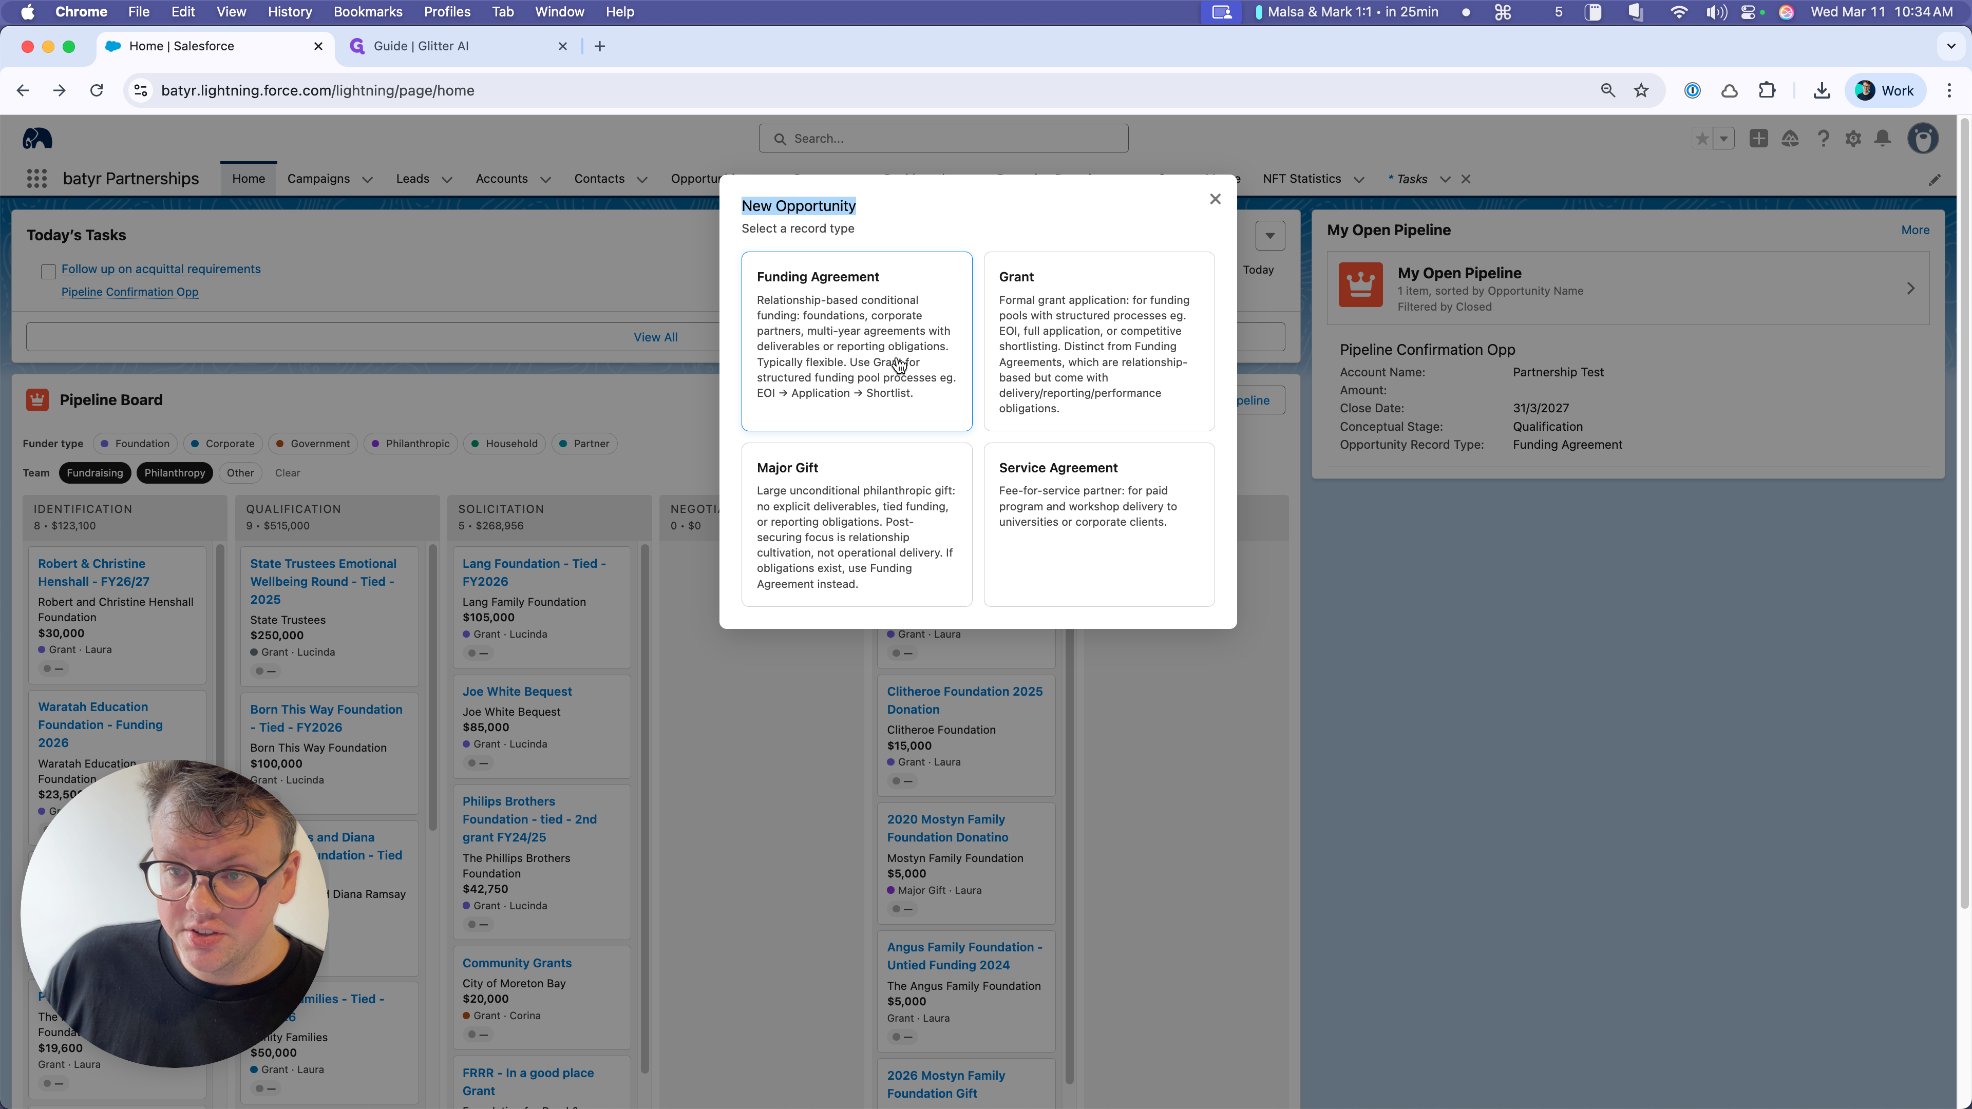Expand the Tasks tab dropdown
This screenshot has height=1109, width=1972.
coord(1445,180)
